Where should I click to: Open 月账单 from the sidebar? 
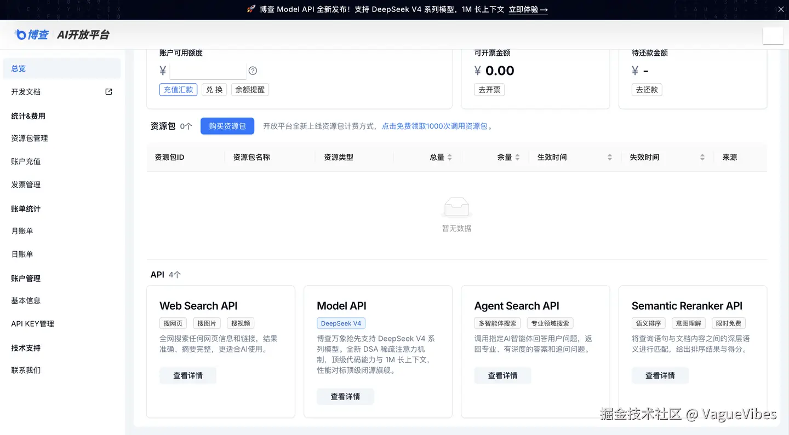[22, 231]
